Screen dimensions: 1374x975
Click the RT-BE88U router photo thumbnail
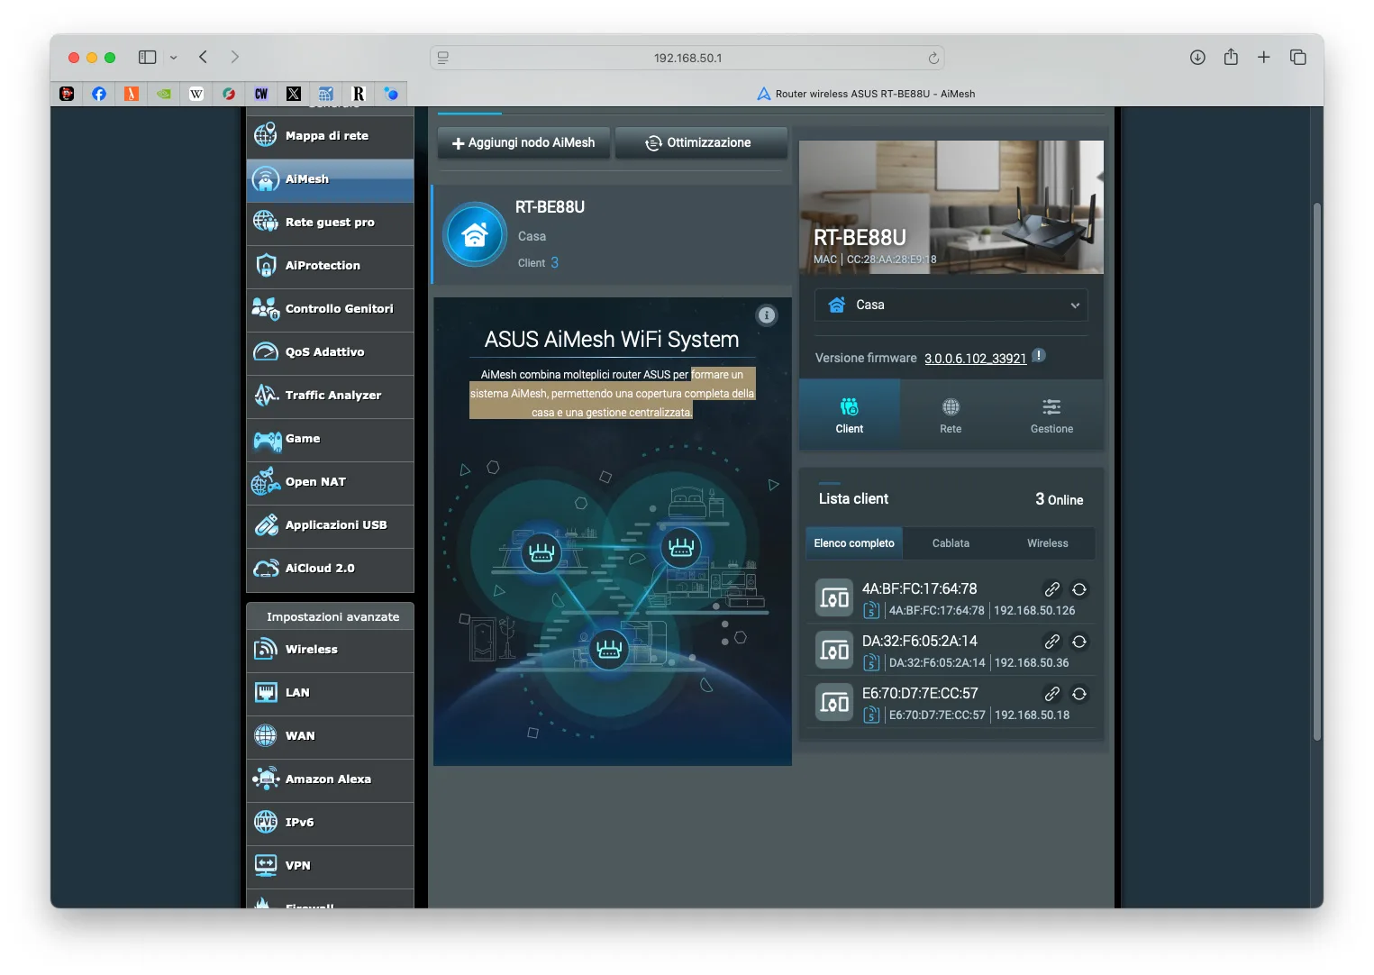coord(951,207)
